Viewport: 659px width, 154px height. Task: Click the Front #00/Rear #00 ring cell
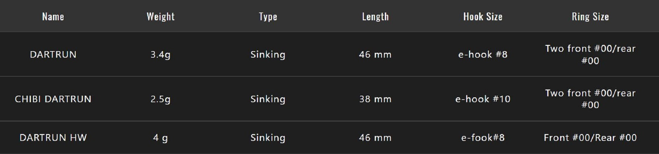[x=590, y=138]
